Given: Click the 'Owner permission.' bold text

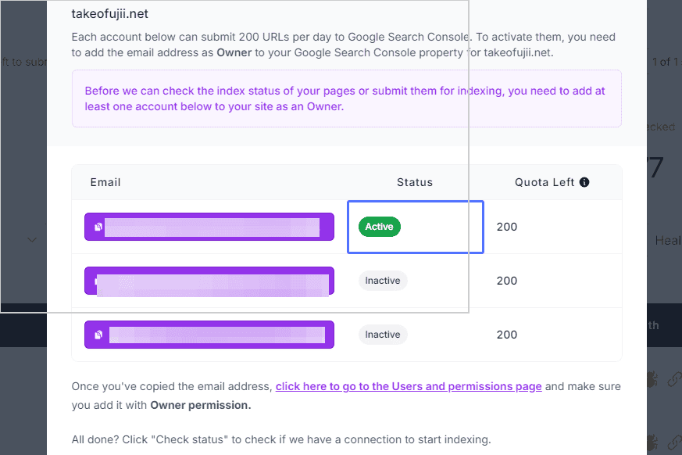Looking at the screenshot, I should [x=201, y=406].
